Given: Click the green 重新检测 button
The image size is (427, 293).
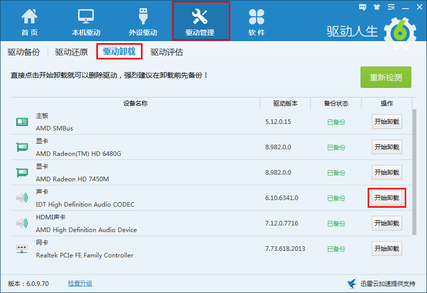Looking at the screenshot, I should pyautogui.click(x=385, y=77).
